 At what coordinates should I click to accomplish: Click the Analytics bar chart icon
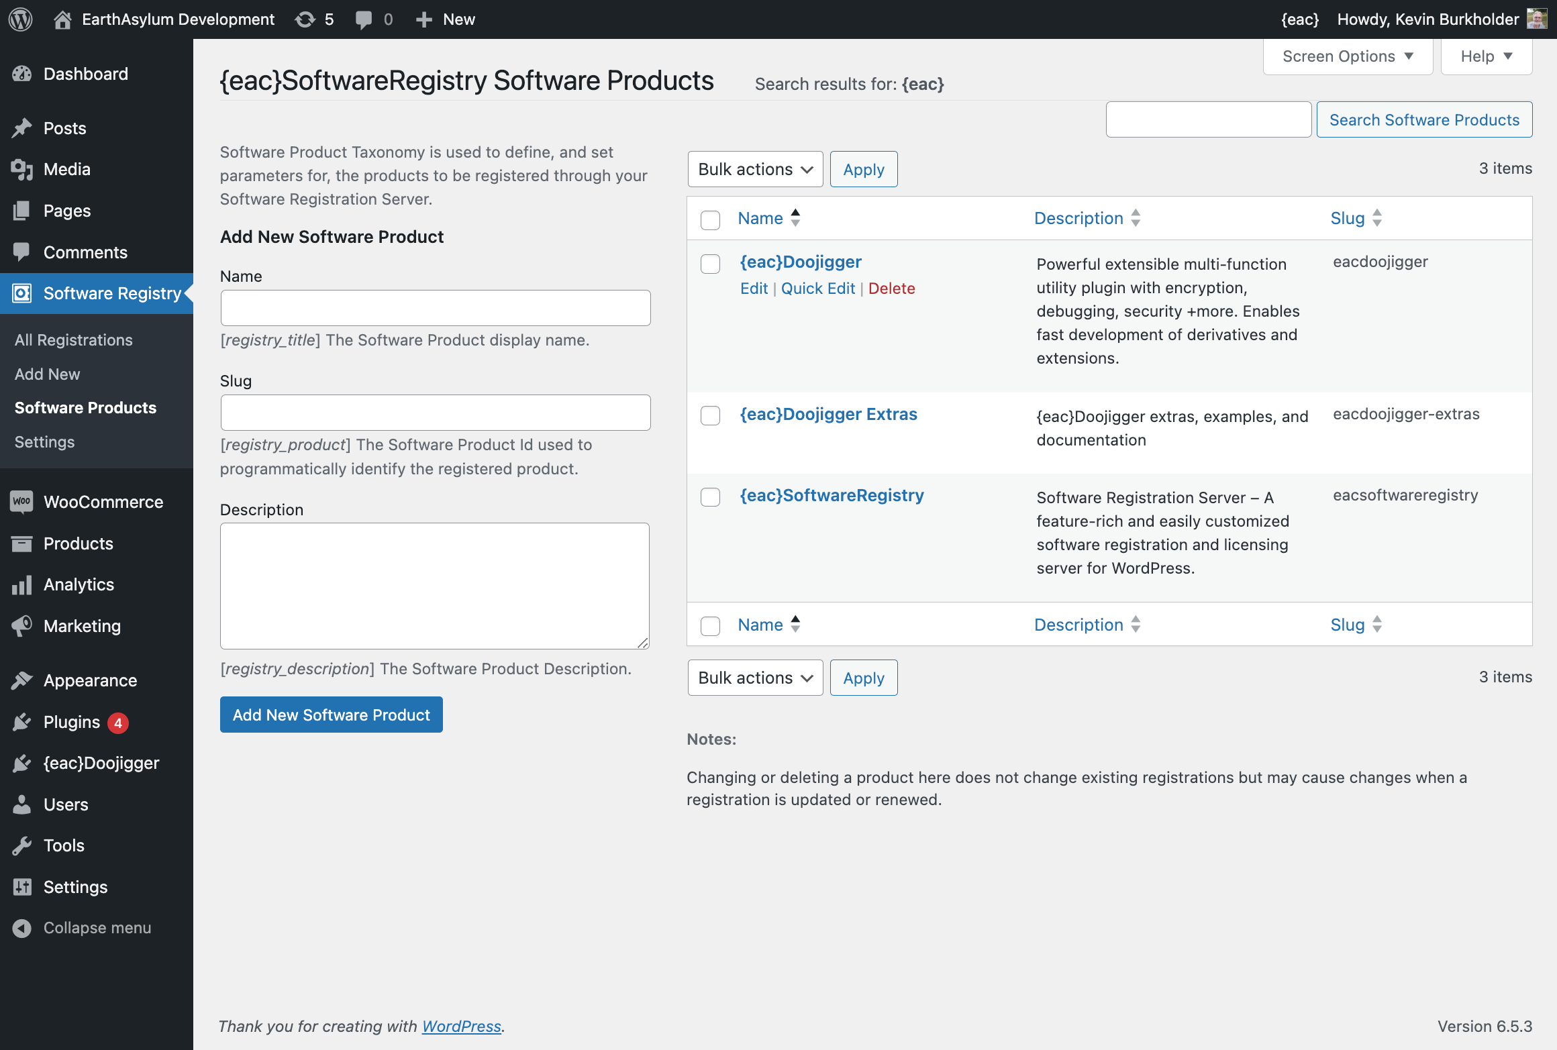pos(22,584)
